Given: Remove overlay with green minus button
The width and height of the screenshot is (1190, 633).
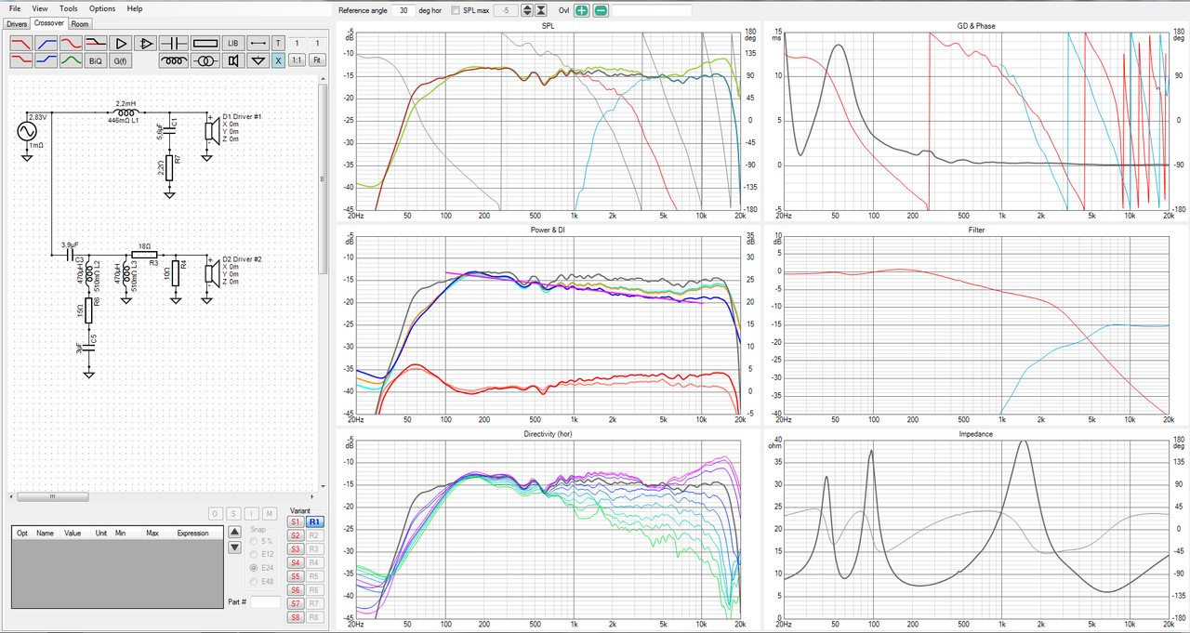Looking at the screenshot, I should [x=602, y=10].
